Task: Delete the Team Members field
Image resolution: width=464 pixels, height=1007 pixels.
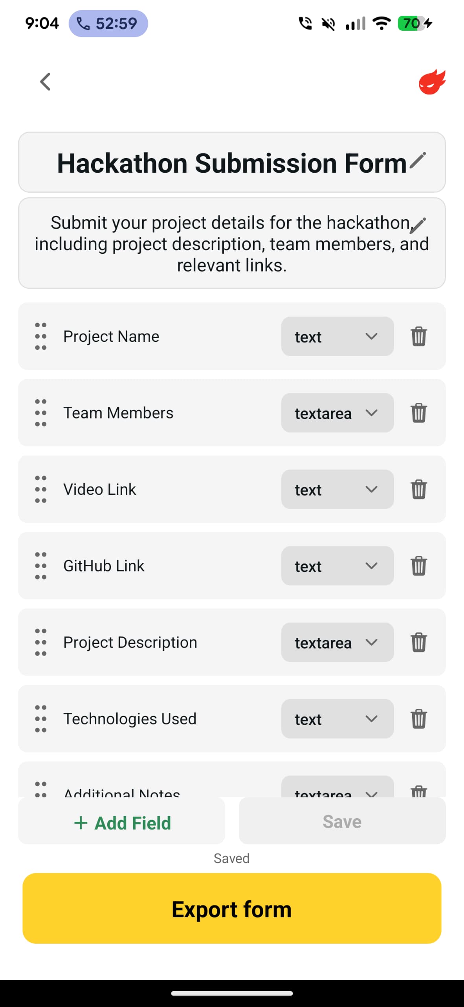Action: point(418,413)
